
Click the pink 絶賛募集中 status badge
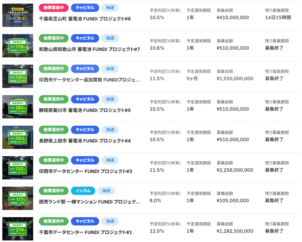[54, 8]
